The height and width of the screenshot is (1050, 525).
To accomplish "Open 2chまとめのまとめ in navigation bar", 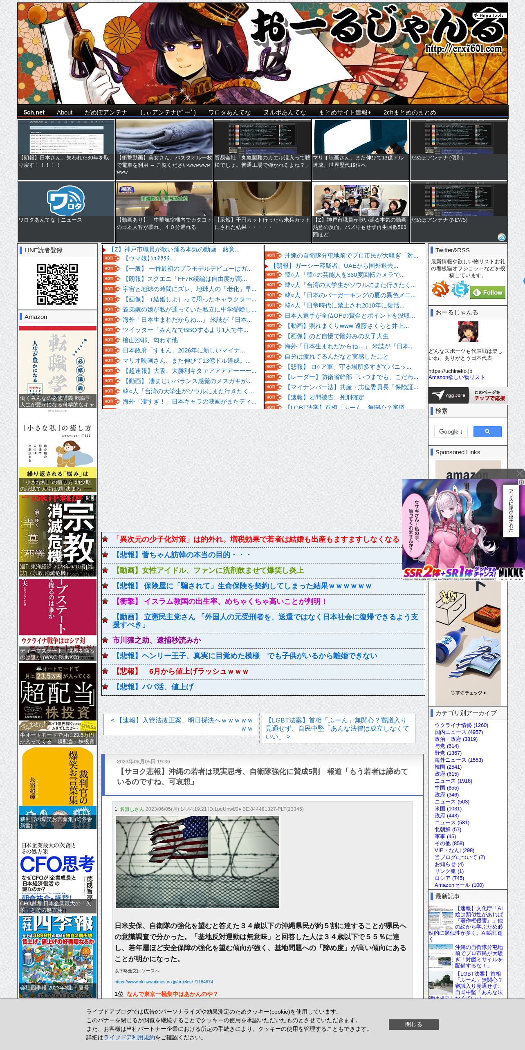I will click(410, 112).
